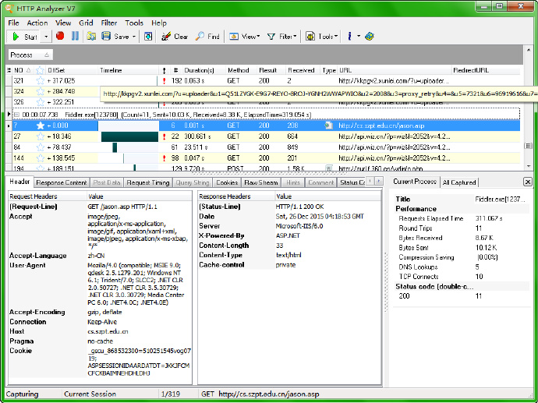The image size is (538, 403).
Task: Click the blue Pause capture icon
Action: pos(75,36)
